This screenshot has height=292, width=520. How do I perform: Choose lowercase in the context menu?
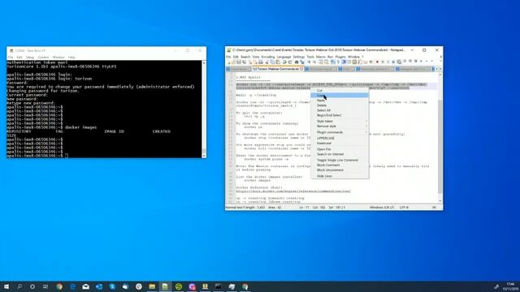pos(340,143)
